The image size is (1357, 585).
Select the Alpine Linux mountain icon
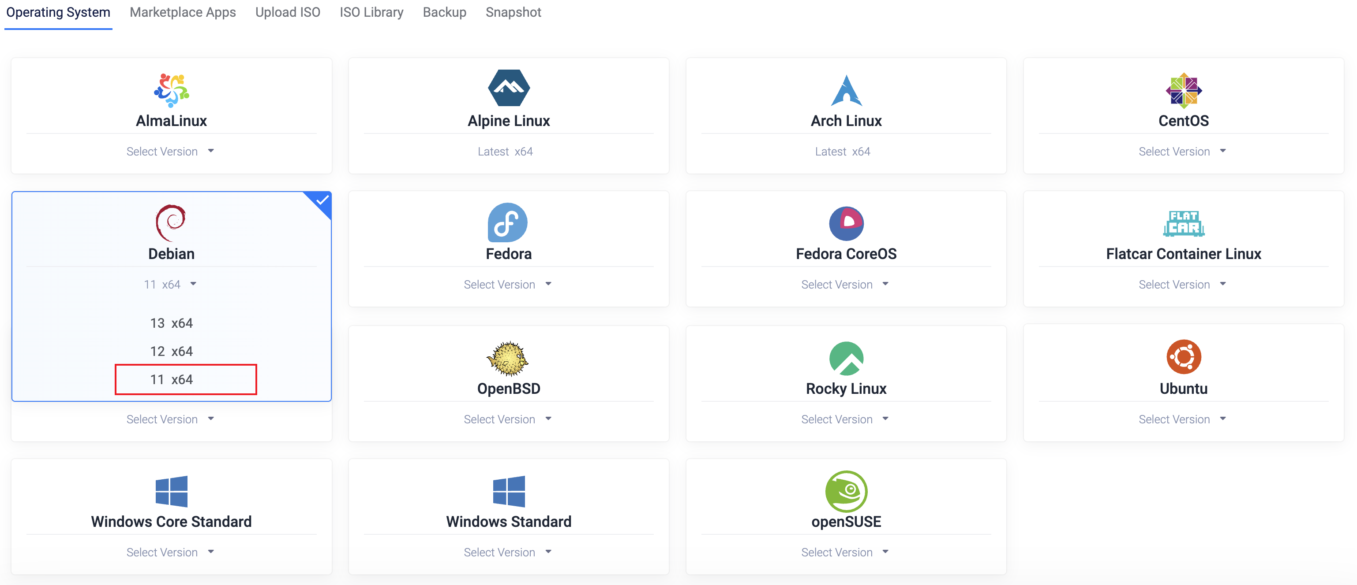508,89
